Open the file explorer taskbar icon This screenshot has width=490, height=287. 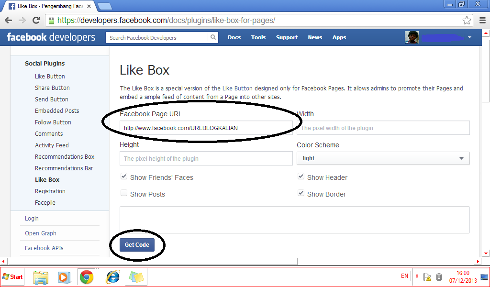pyautogui.click(x=41, y=277)
